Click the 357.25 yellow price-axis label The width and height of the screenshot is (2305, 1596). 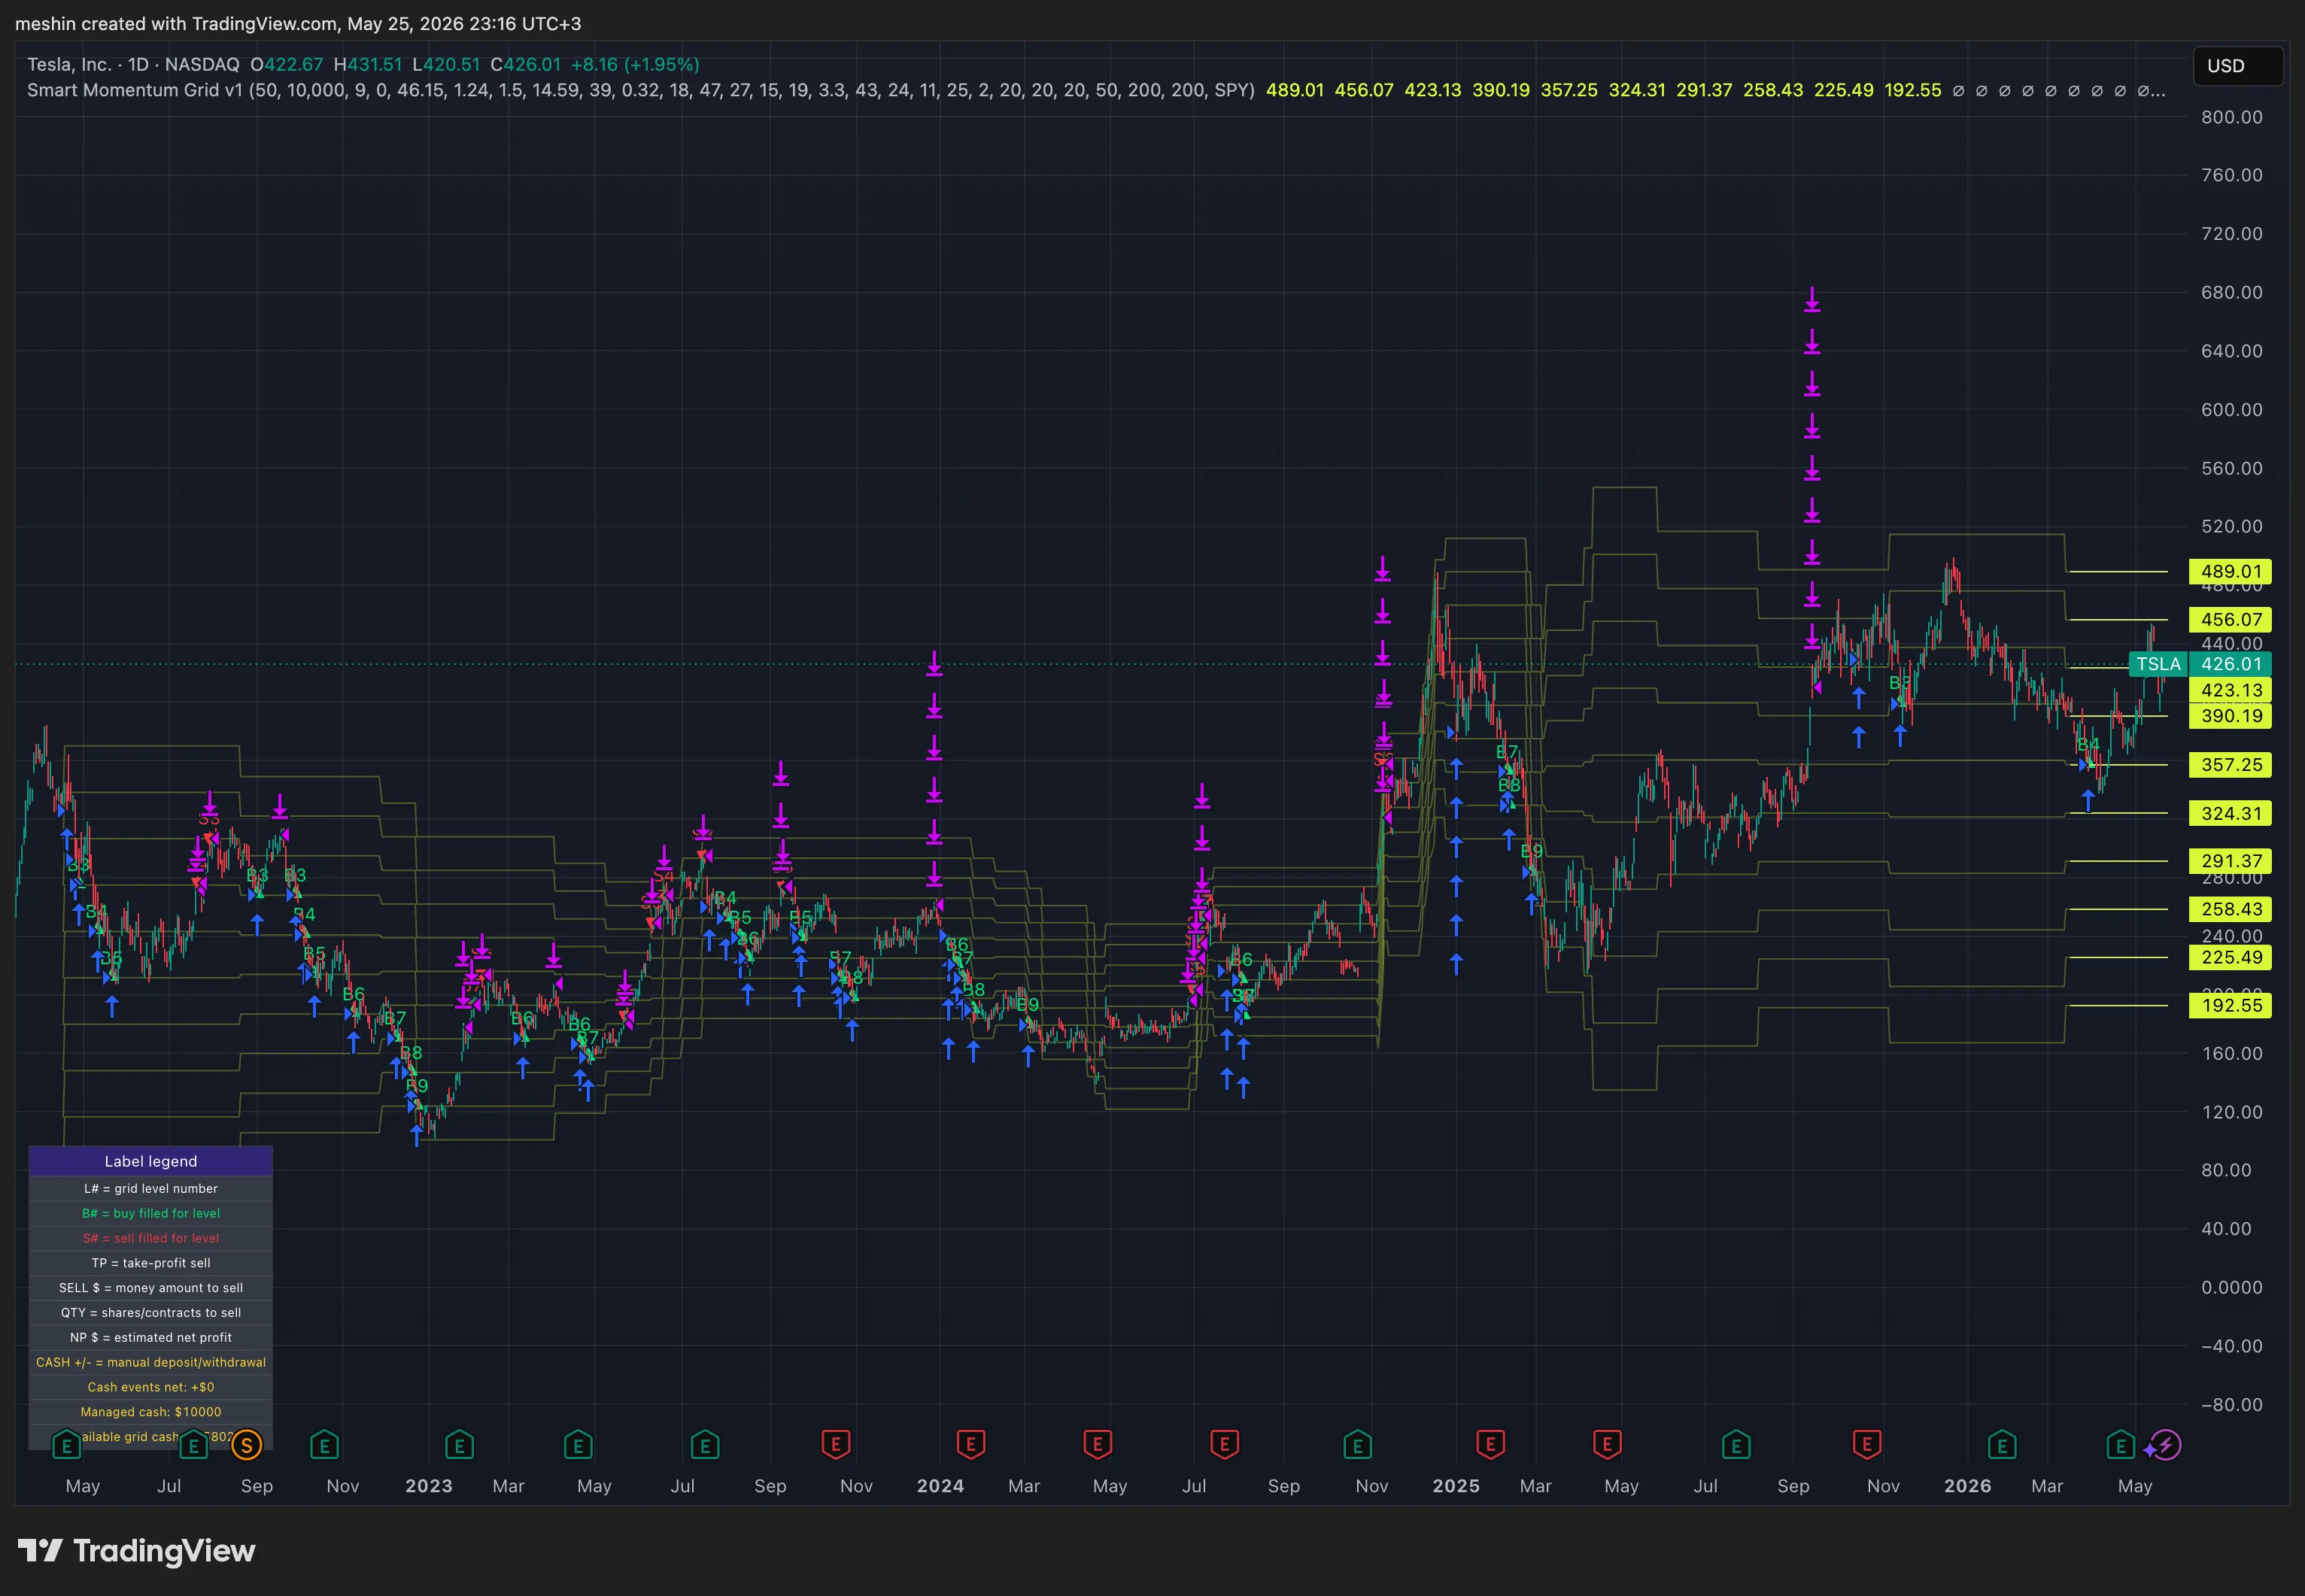pos(2231,765)
